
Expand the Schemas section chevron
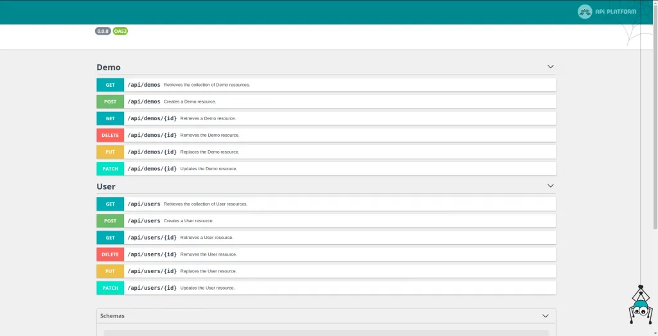(x=545, y=316)
